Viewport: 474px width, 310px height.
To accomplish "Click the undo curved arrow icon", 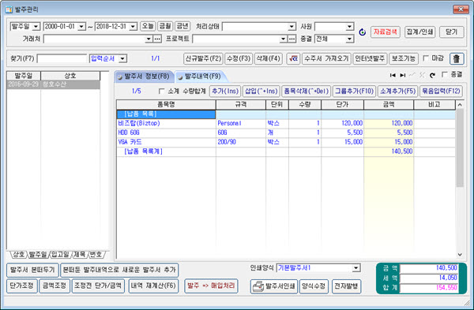I will tap(432, 75).
